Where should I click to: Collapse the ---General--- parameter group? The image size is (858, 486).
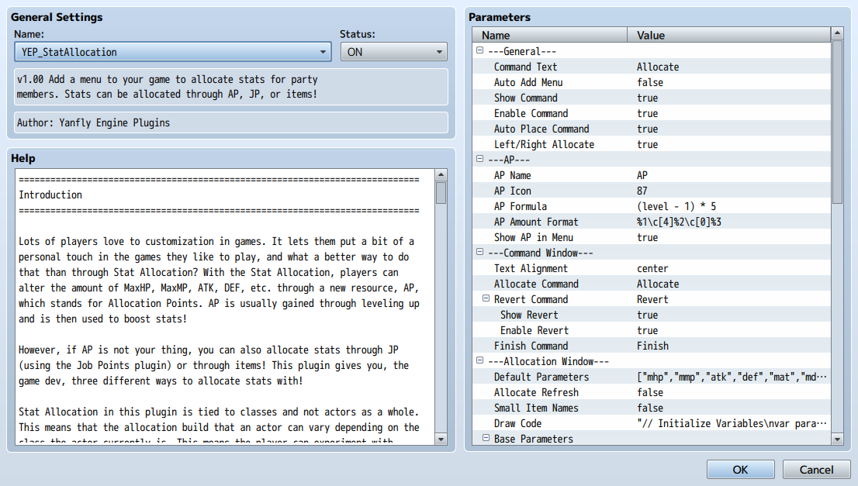tap(480, 50)
